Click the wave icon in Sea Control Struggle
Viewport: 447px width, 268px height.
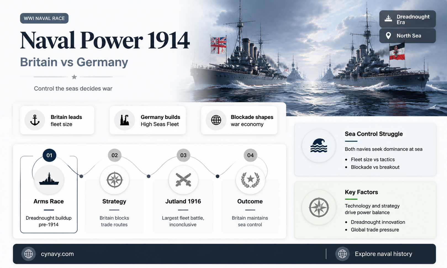pyautogui.click(x=319, y=146)
